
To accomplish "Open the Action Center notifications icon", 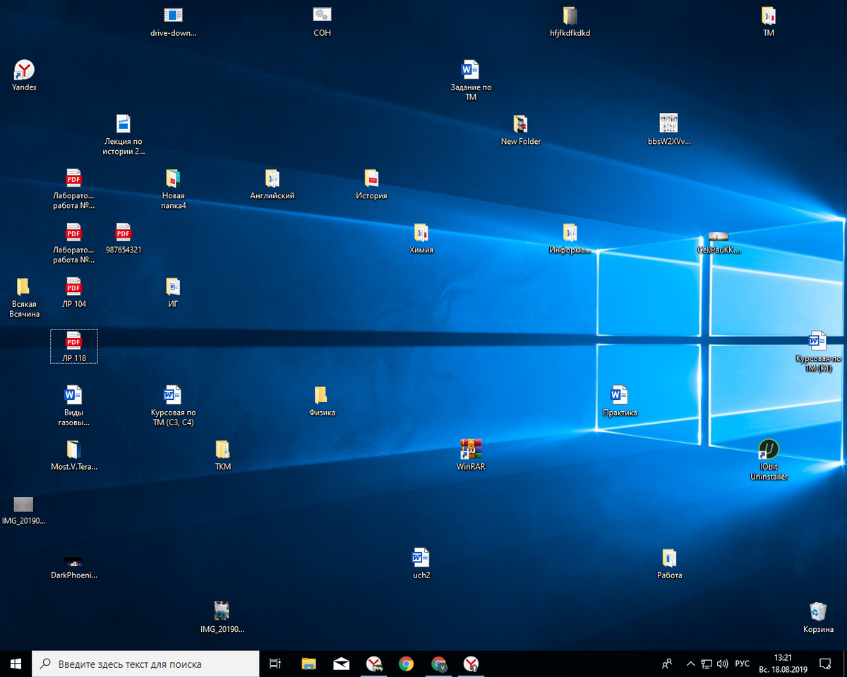I will point(824,664).
